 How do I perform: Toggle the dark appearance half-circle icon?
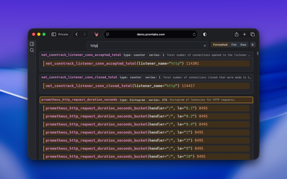[x=205, y=34]
